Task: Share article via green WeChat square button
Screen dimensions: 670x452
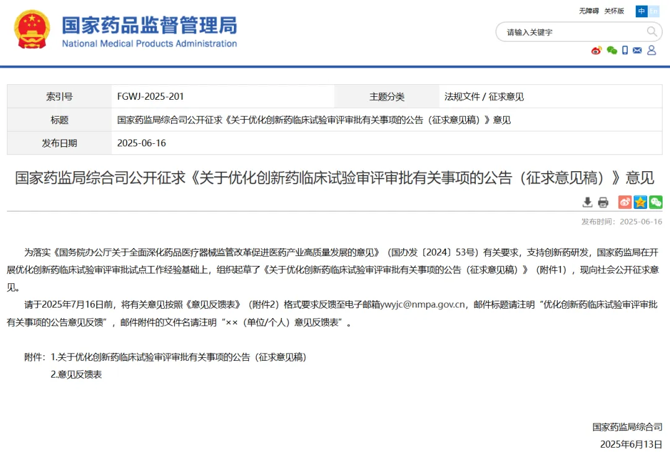Action: tap(656, 202)
